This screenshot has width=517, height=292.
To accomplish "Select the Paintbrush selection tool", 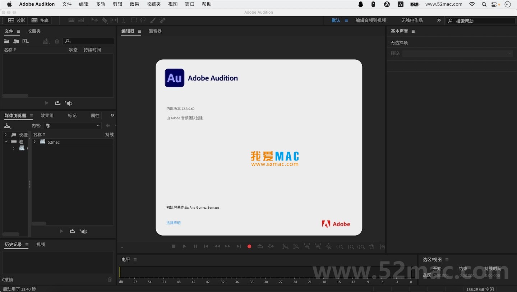I will pyautogui.click(x=153, y=20).
